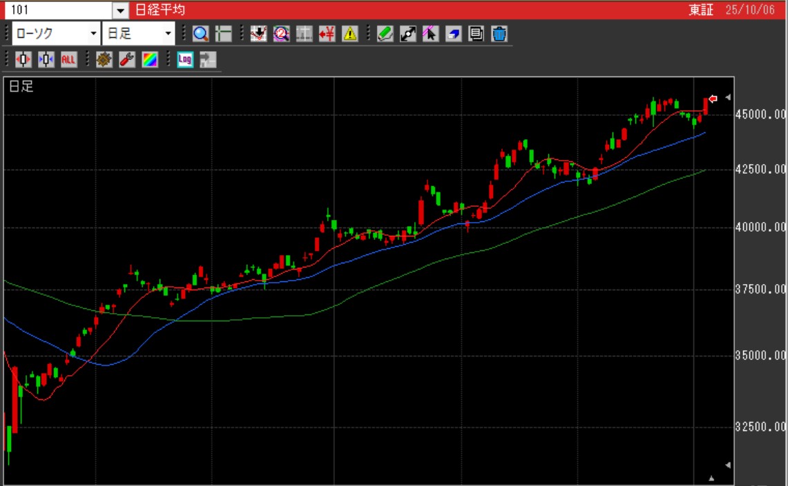
Task: Click the blue trash can delete icon
Action: pos(499,34)
